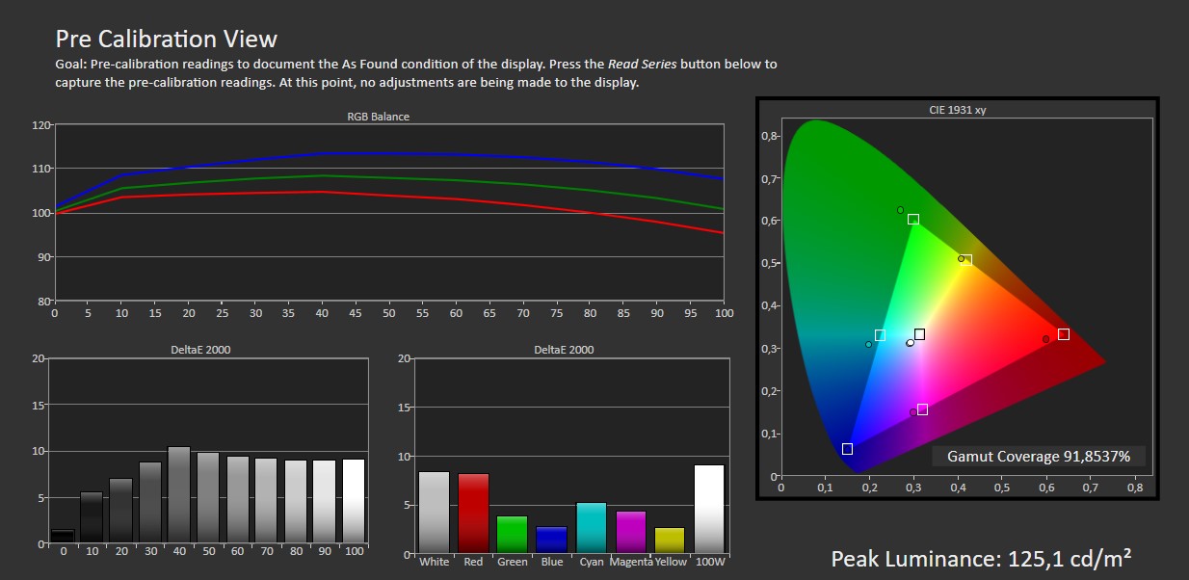Click the Green bar in color DeltaE chart

pos(513,535)
